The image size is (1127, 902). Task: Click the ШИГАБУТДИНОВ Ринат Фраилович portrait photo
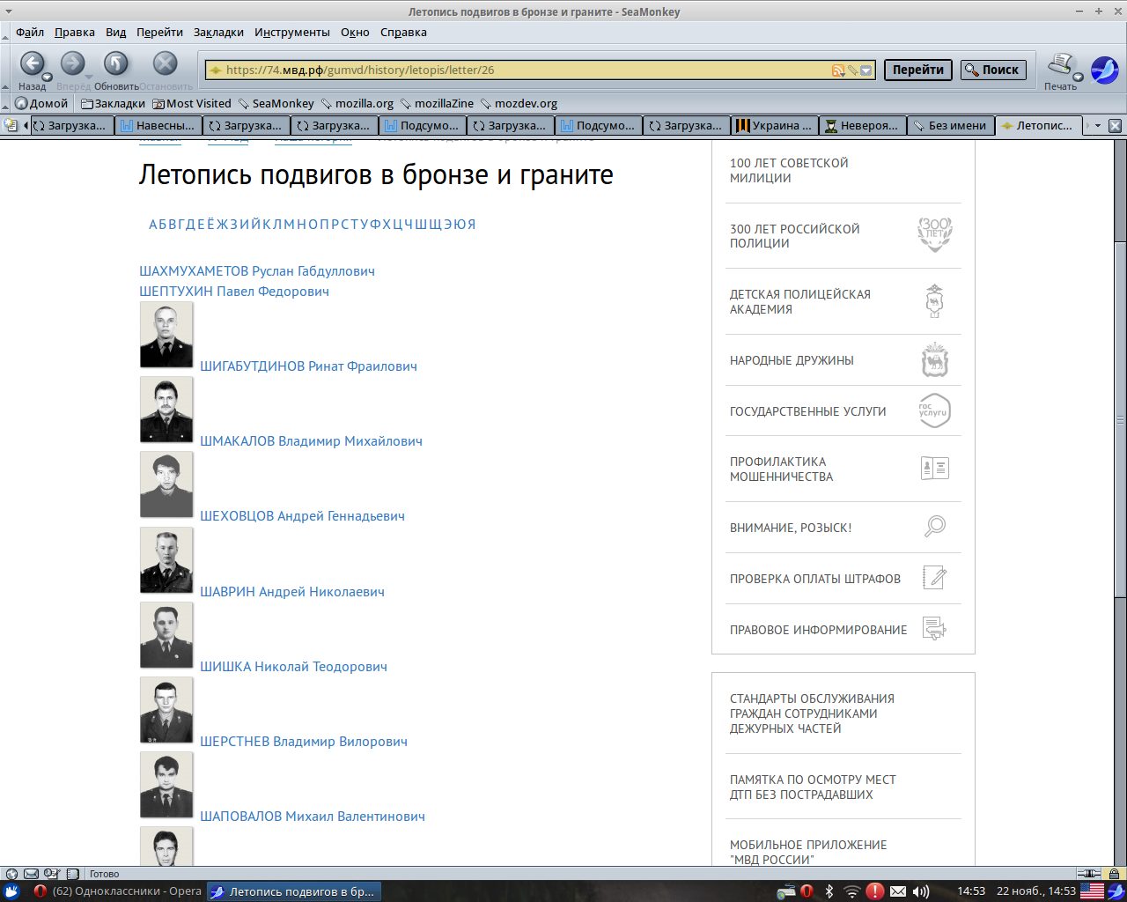[x=166, y=335]
